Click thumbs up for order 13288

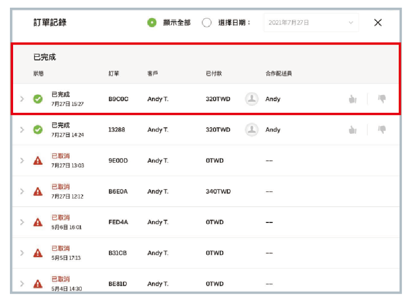click(x=353, y=130)
